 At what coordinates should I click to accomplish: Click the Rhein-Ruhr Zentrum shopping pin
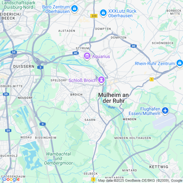click(x=179, y=63)
